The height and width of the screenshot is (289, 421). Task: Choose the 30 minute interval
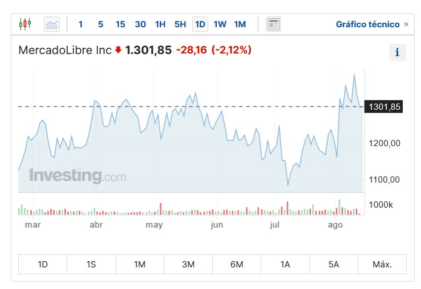141,24
